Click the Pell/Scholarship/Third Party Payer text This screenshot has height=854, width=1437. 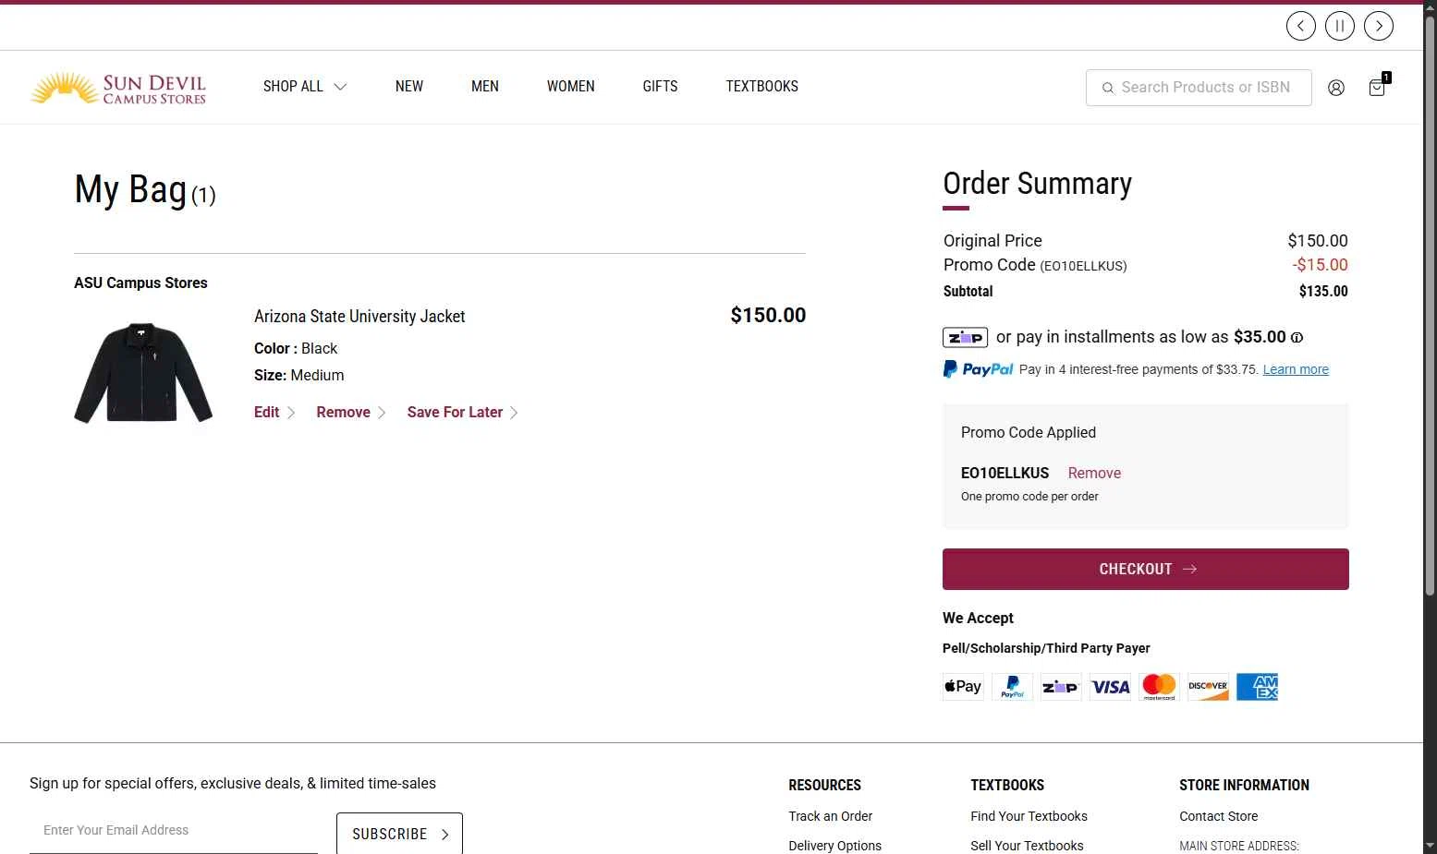[x=1046, y=648]
